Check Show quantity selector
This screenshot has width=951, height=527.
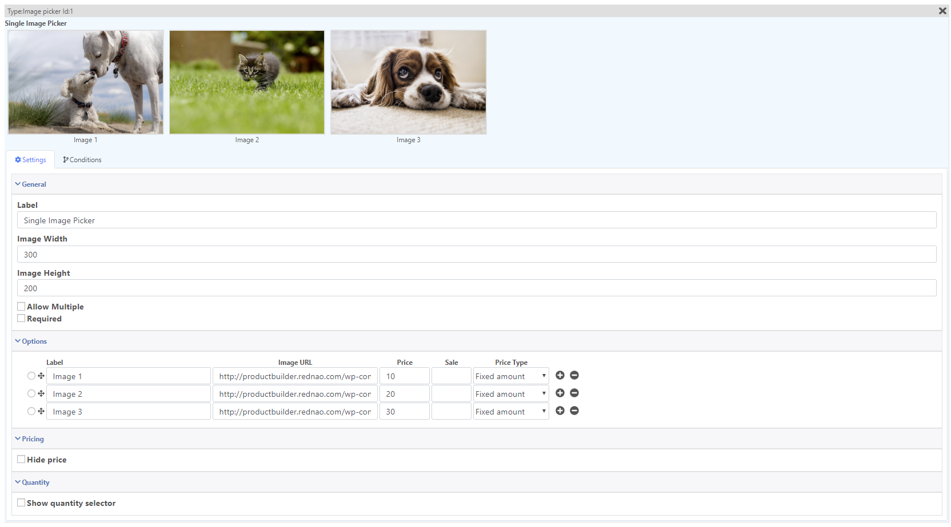[x=21, y=502]
